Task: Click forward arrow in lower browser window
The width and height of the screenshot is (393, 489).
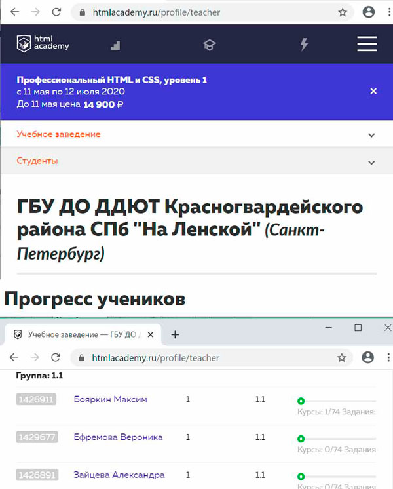Action: point(35,357)
